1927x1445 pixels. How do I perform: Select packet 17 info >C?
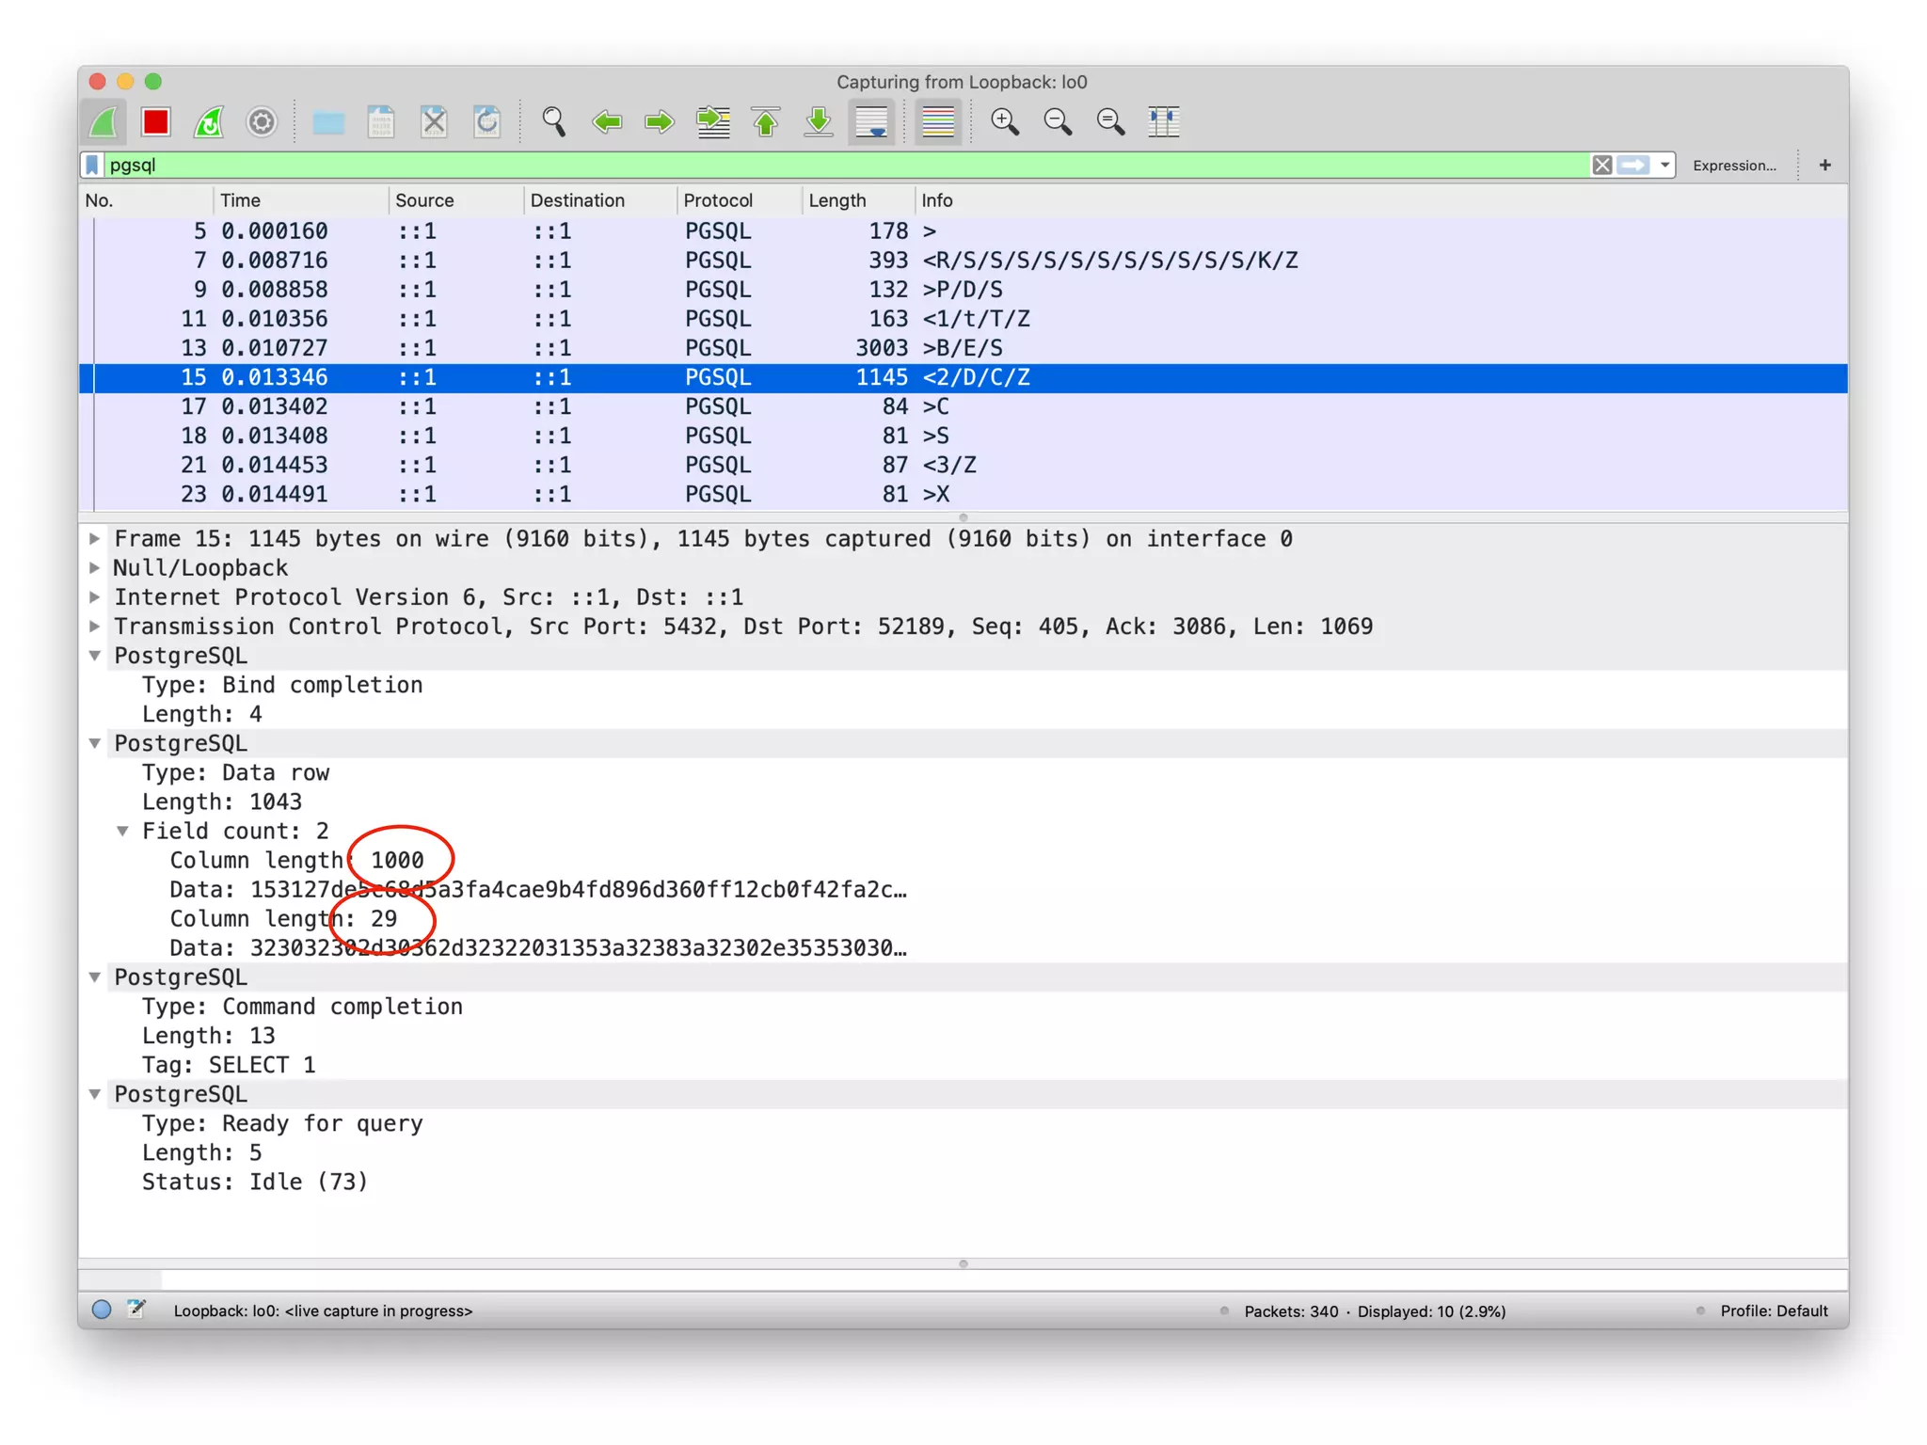click(x=963, y=406)
